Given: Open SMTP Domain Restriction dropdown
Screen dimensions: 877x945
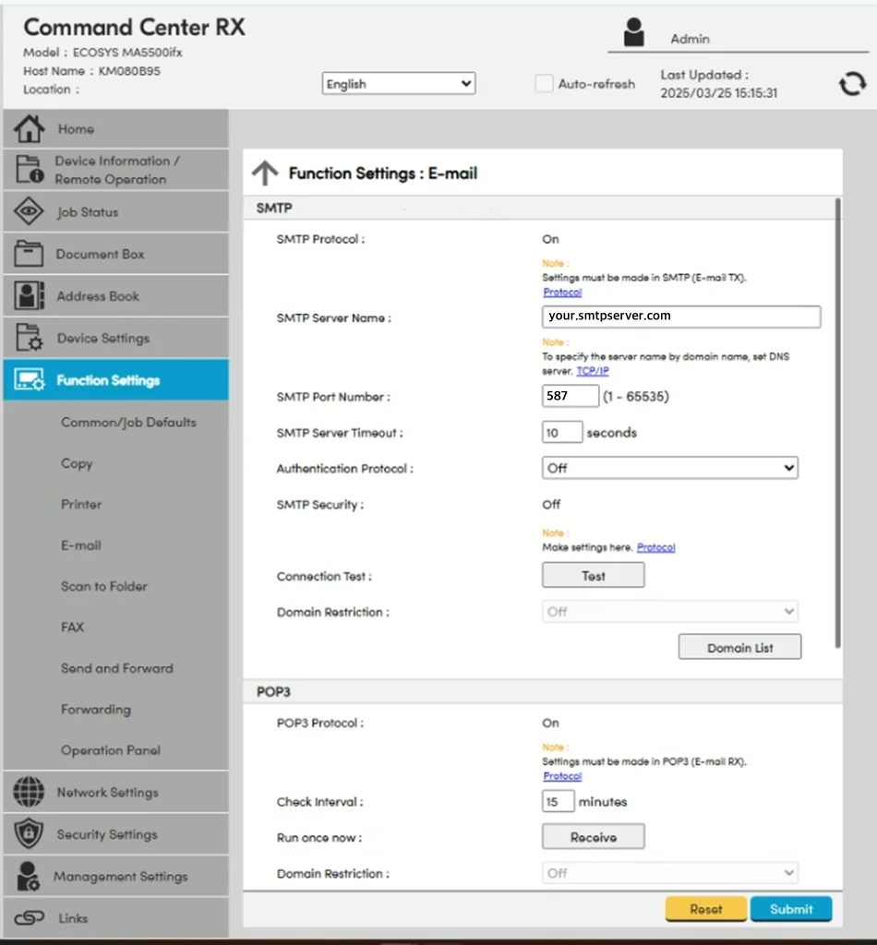Looking at the screenshot, I should (x=669, y=612).
